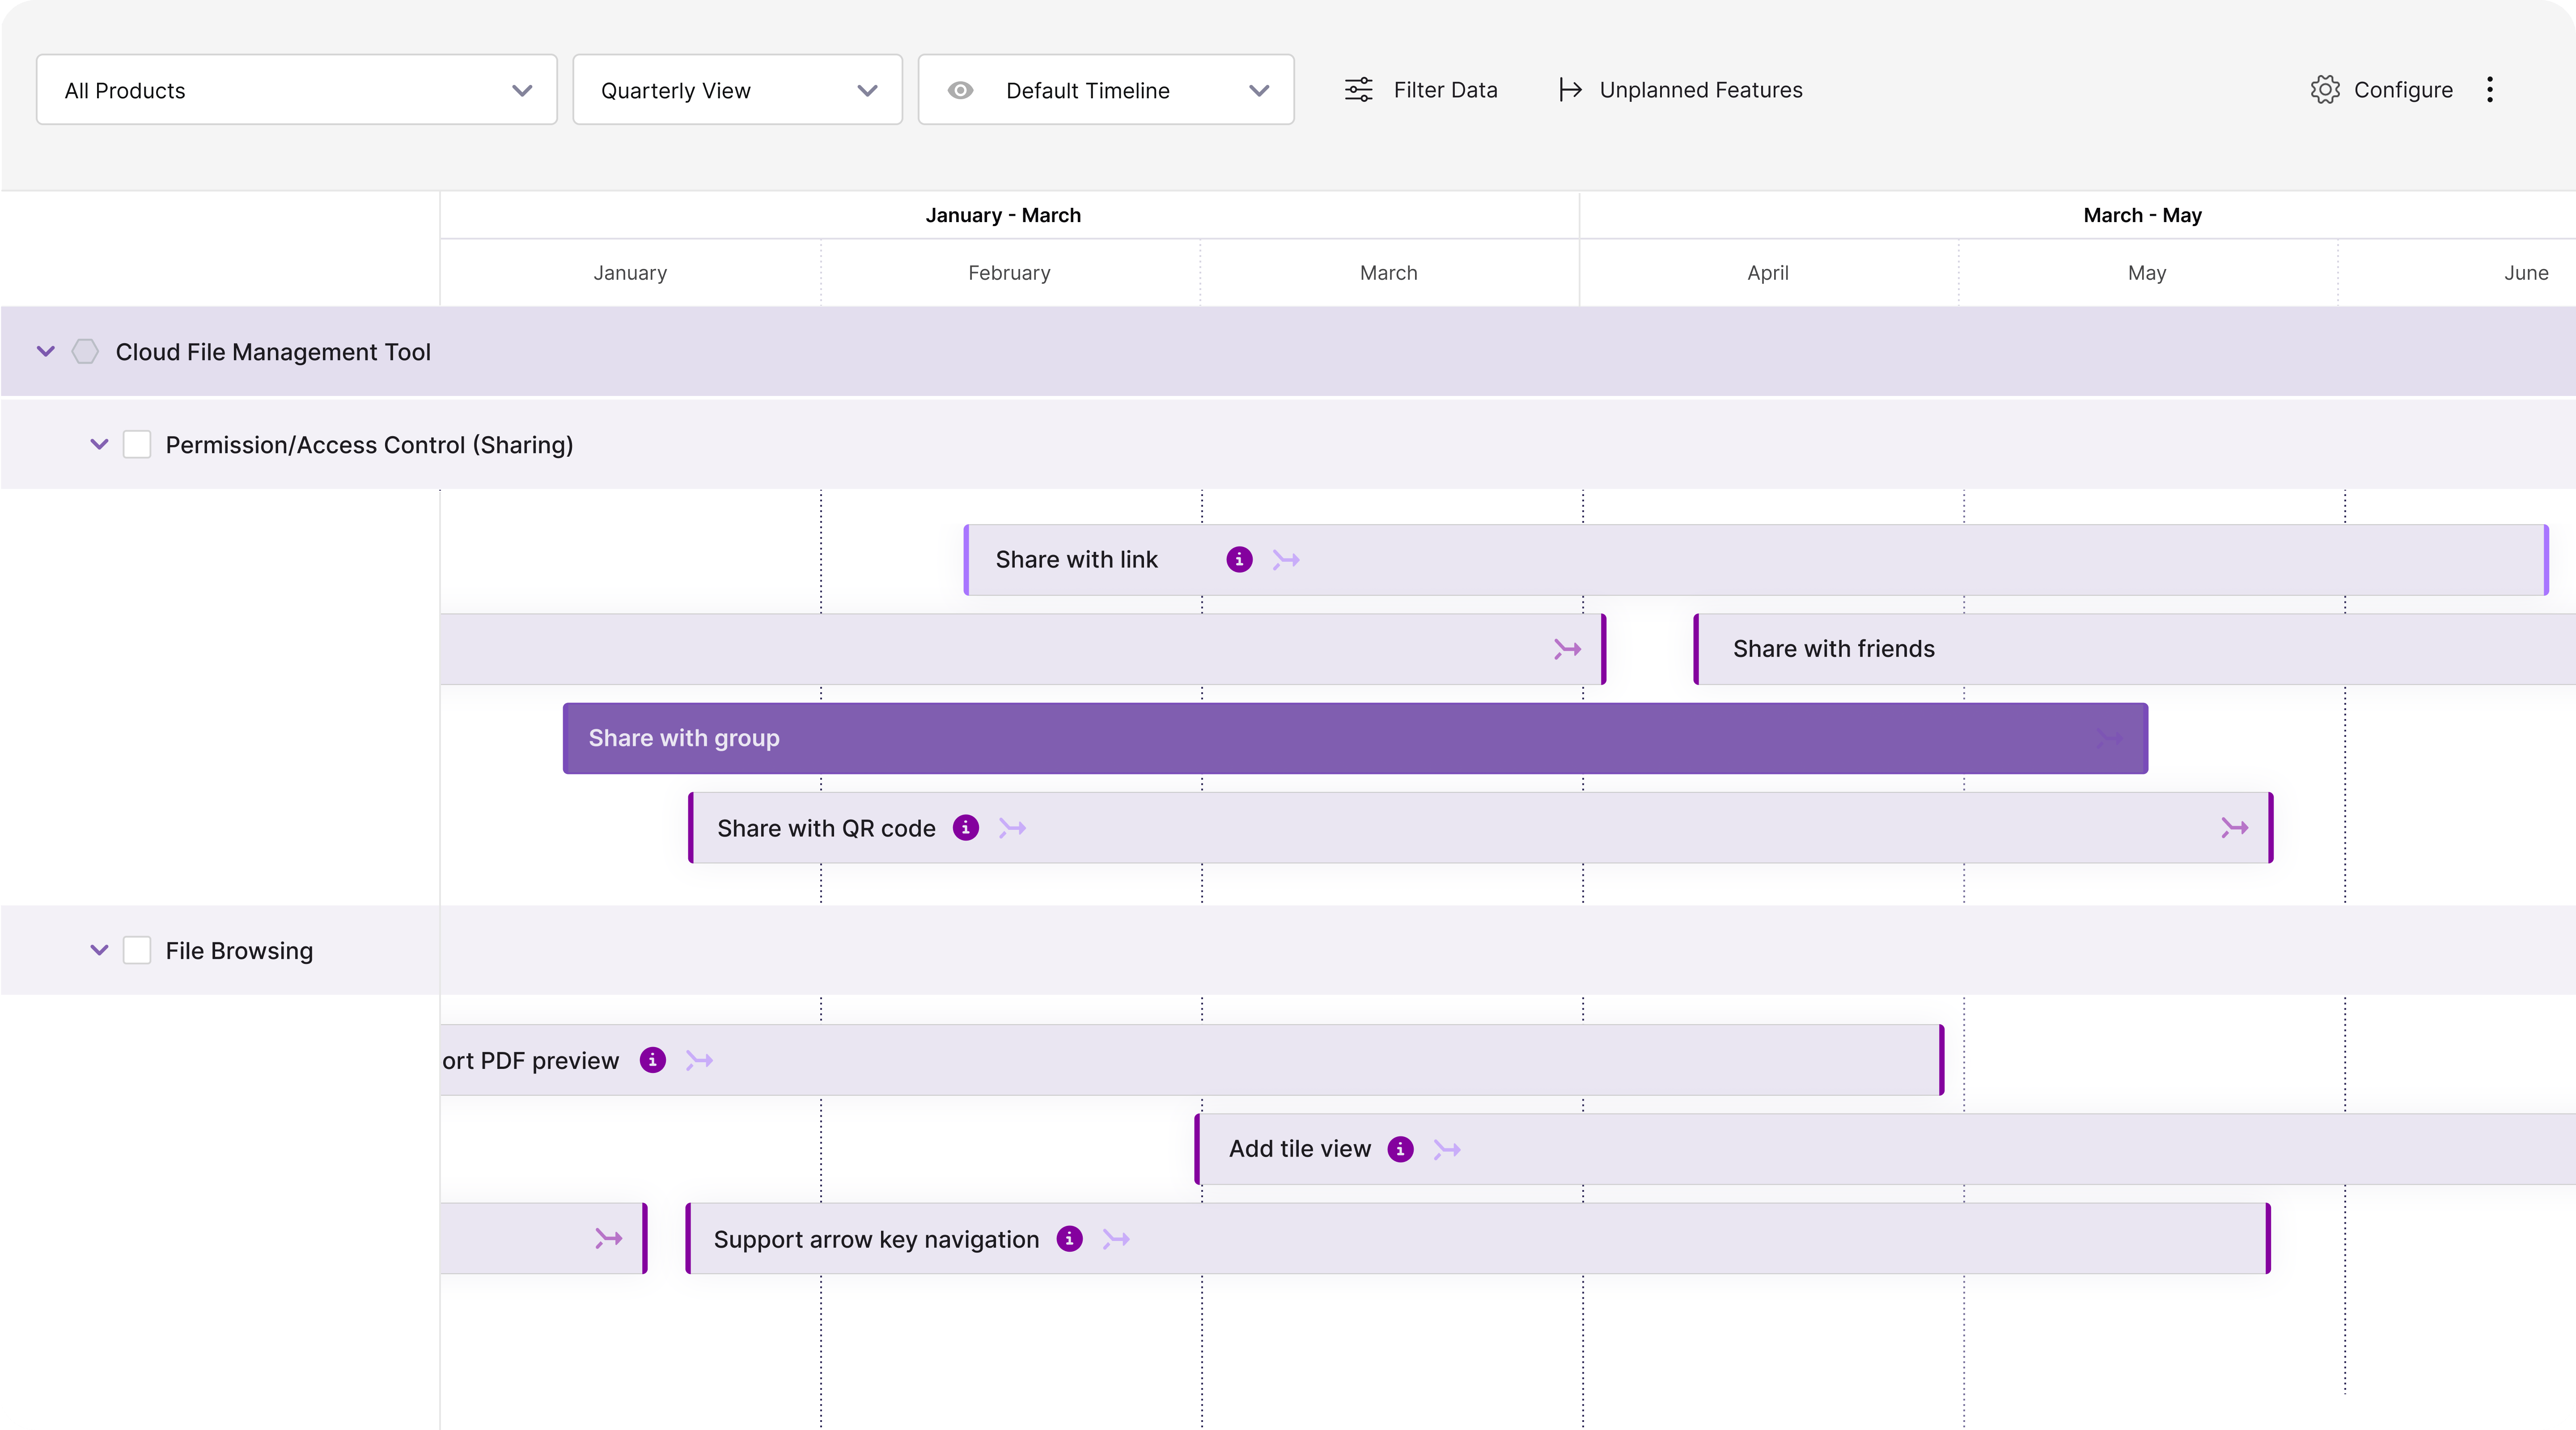Click the February month label
2576x1430 pixels.
1009,273
